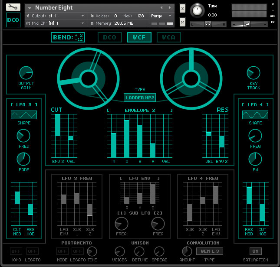This screenshot has height=267, width=280.
Task: Switch to the VCA tab
Action: 168,37
